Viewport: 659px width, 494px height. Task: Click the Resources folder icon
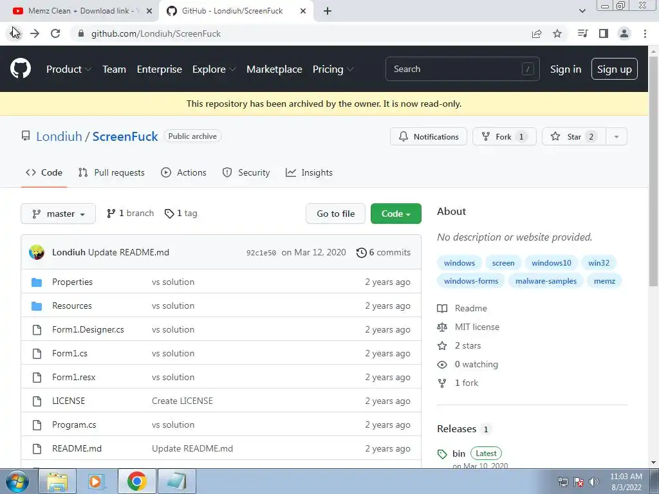click(x=37, y=306)
